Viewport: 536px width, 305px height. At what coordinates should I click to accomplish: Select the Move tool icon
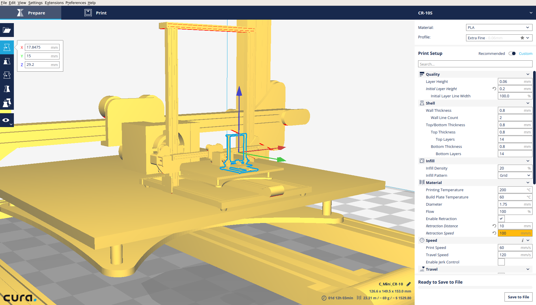[7, 47]
